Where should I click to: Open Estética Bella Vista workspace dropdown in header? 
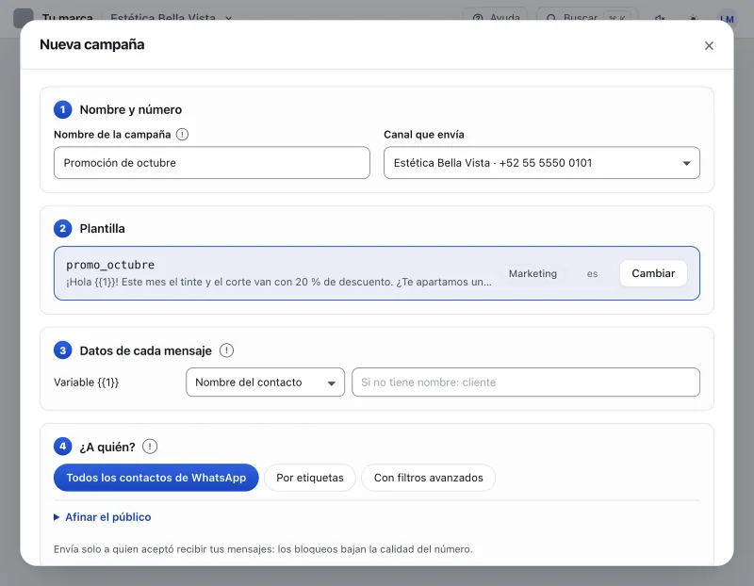coord(172,18)
